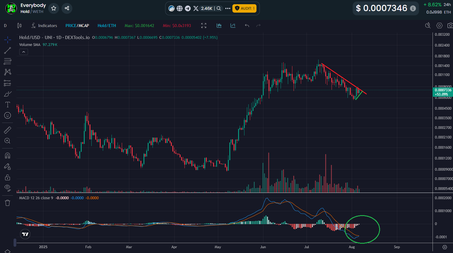The width and height of the screenshot is (453, 253).
Task: Select the brush drawing tool
Action: [x=8, y=93]
